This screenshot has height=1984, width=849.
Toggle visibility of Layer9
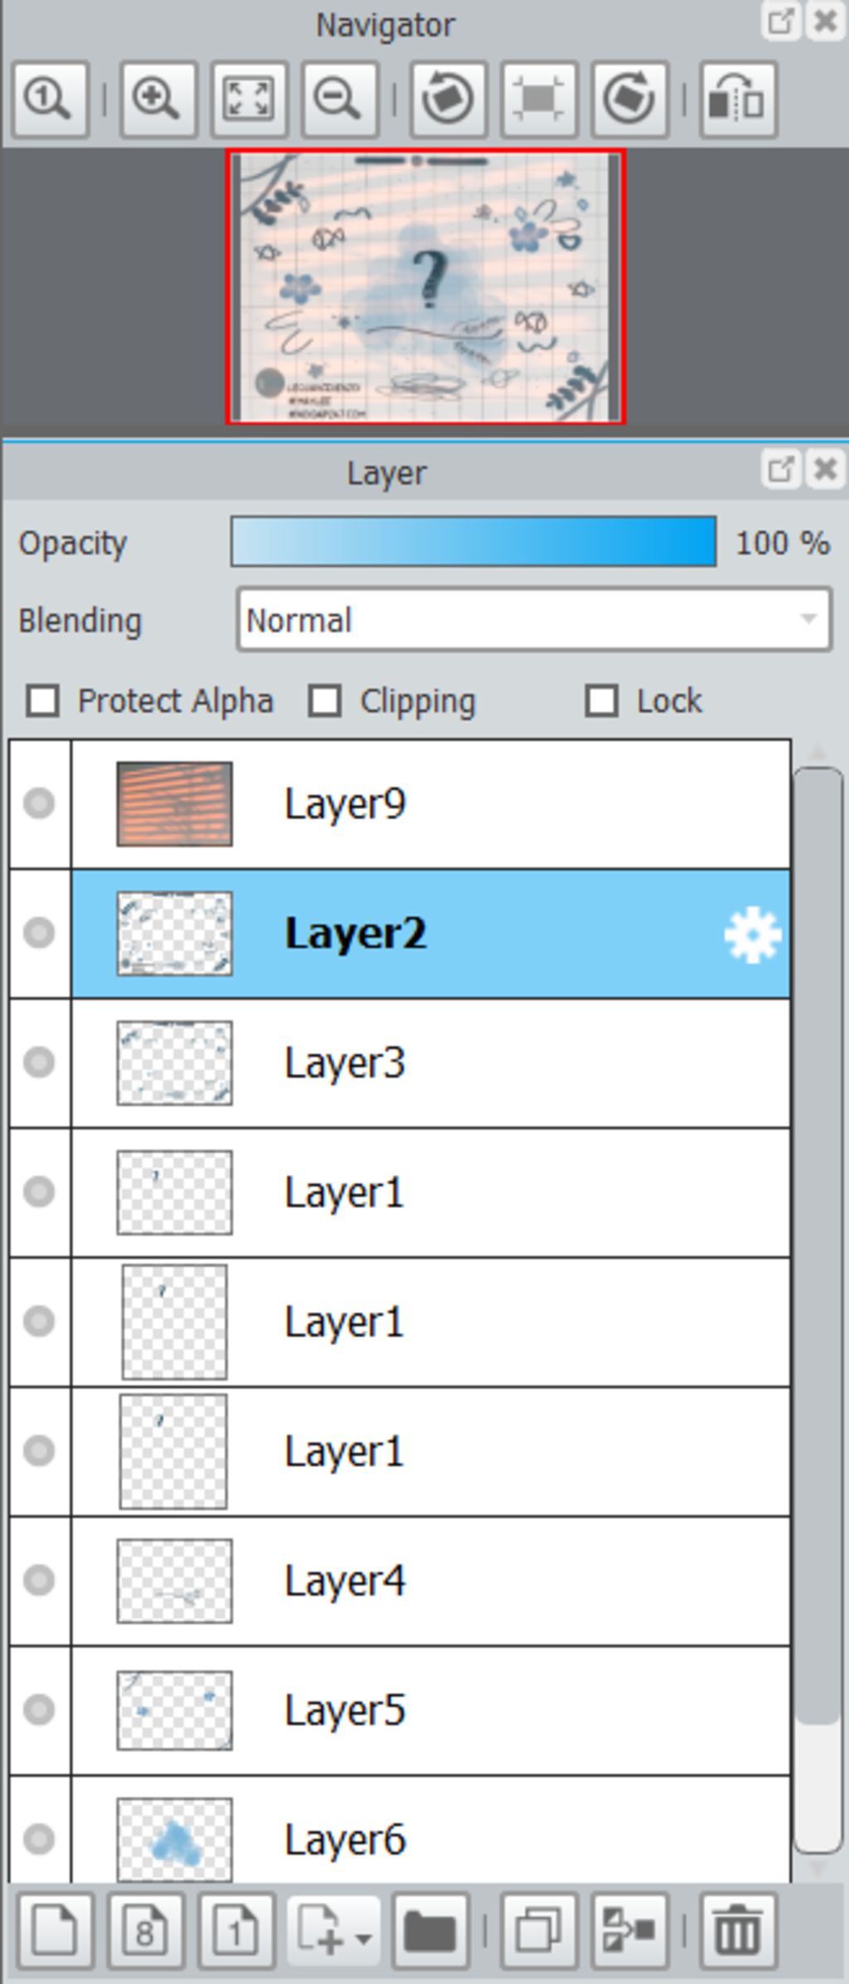[39, 803]
